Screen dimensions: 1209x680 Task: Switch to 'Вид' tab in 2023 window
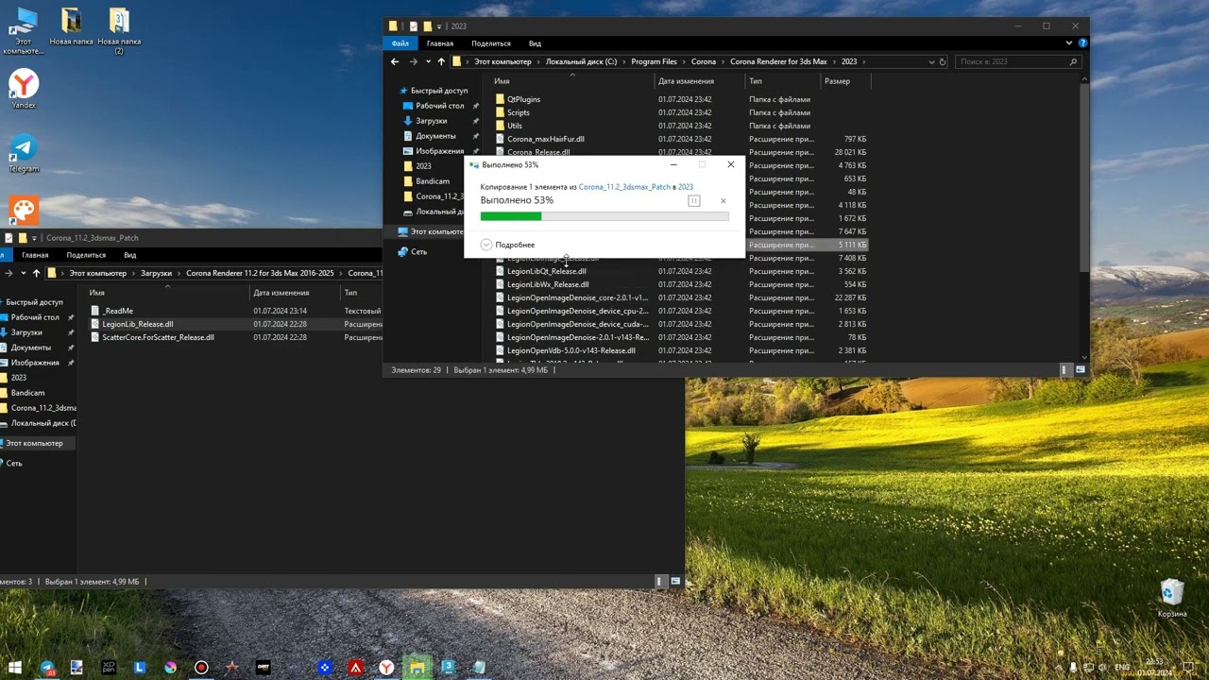[x=535, y=43]
